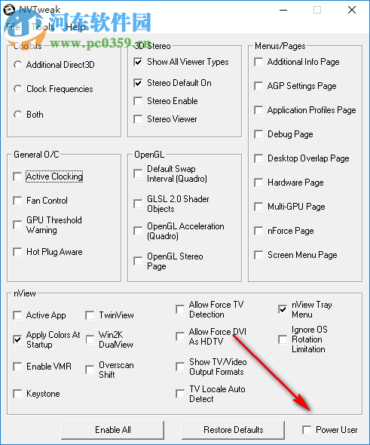Check Ignore OS Rotation Limitation
Screen dimensions: 370x445
[x=283, y=339]
